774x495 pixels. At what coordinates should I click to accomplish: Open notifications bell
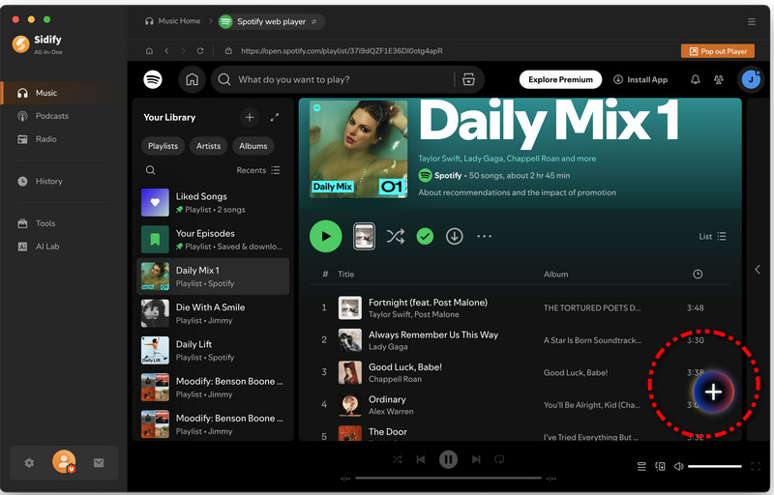click(695, 79)
